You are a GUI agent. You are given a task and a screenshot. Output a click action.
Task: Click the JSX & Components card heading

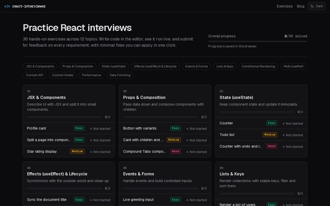(46, 97)
